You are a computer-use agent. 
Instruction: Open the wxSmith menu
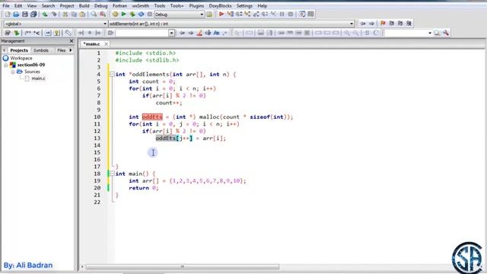140,5
